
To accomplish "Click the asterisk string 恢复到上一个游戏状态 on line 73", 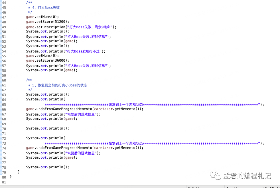I will (151, 143).
